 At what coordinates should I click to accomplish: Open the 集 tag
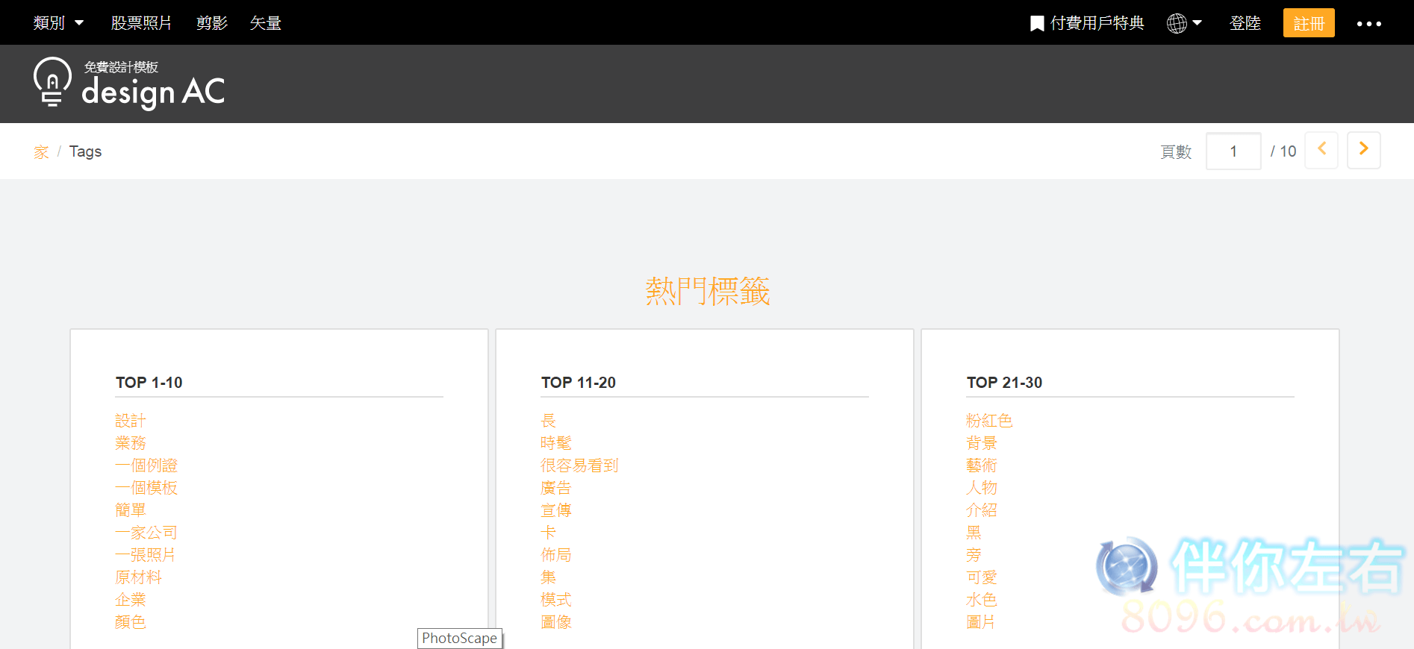click(549, 577)
